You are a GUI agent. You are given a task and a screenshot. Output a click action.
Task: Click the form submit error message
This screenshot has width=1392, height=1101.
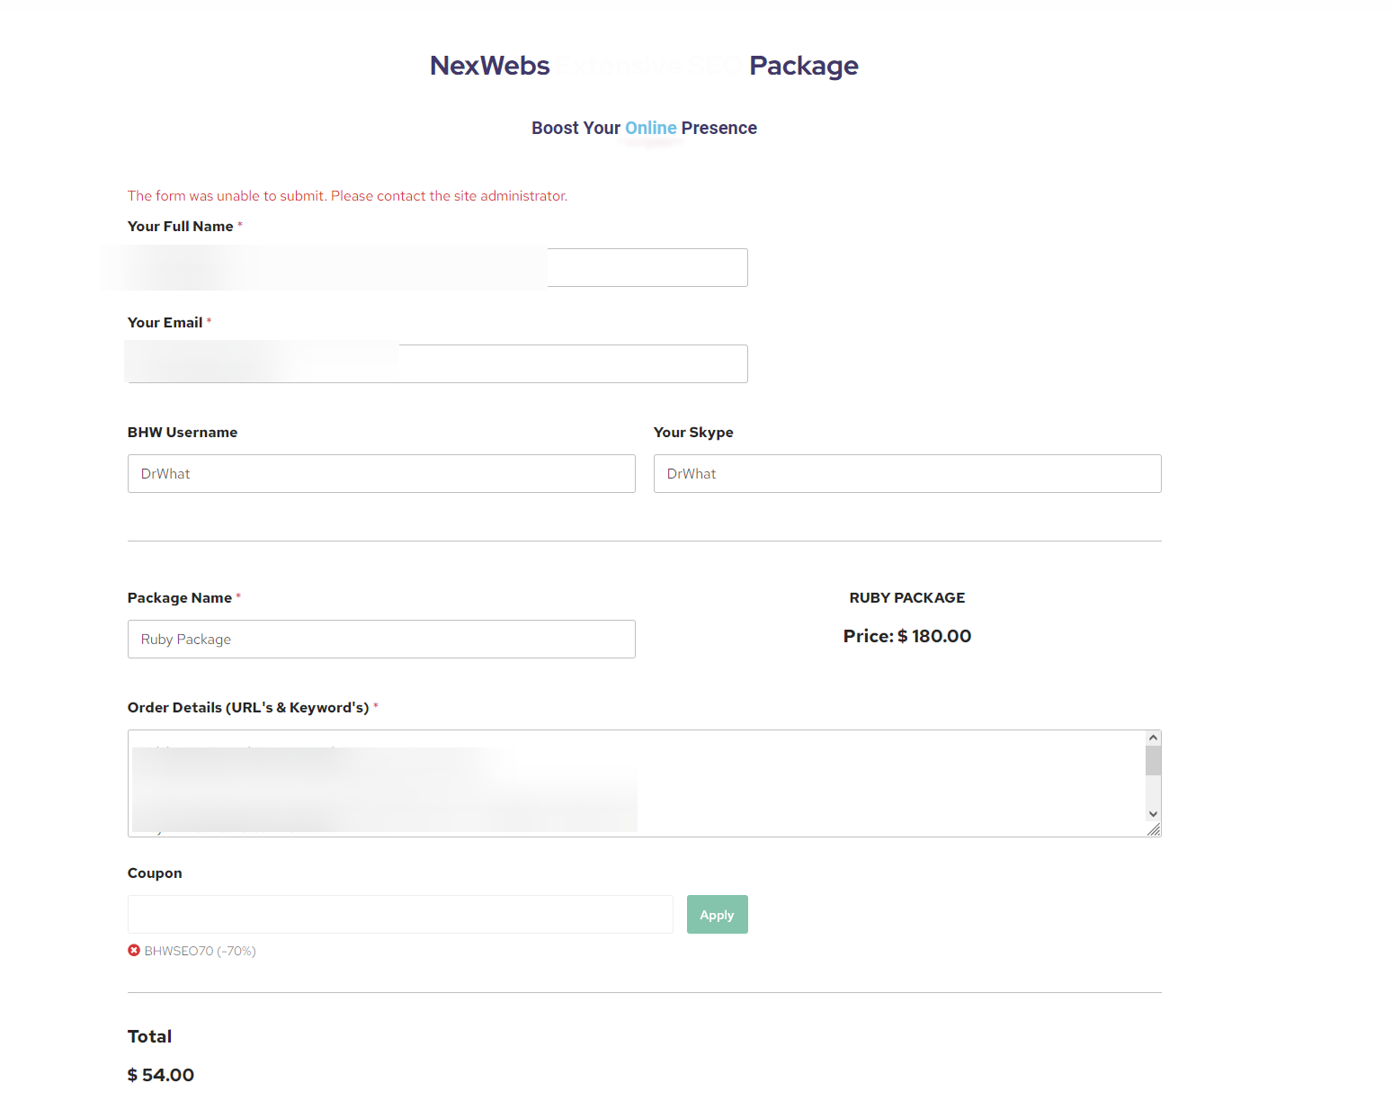[x=348, y=196]
